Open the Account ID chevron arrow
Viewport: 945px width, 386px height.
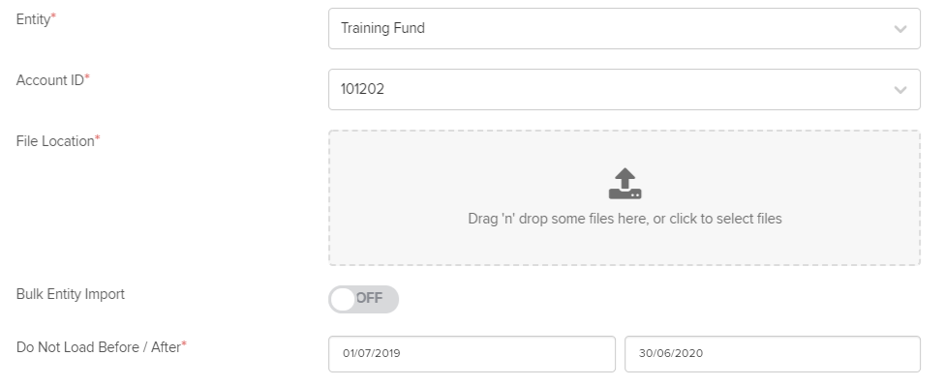click(900, 90)
